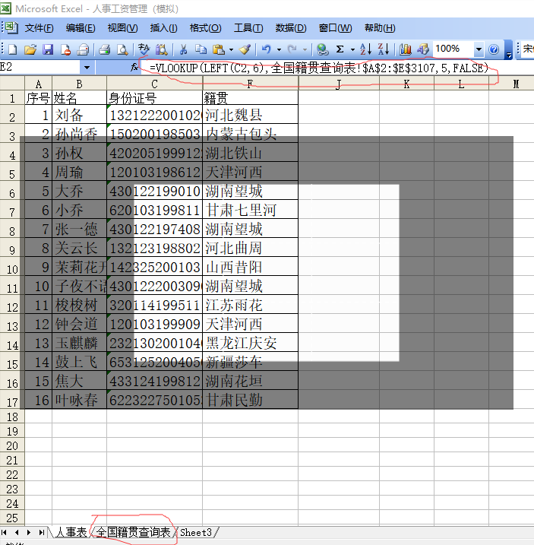
Task: Click the Redo arrow icon
Action: pyautogui.click(x=292, y=49)
